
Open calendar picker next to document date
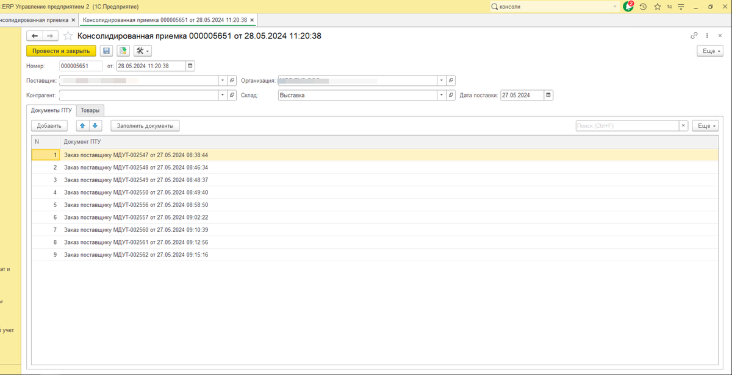pos(190,66)
